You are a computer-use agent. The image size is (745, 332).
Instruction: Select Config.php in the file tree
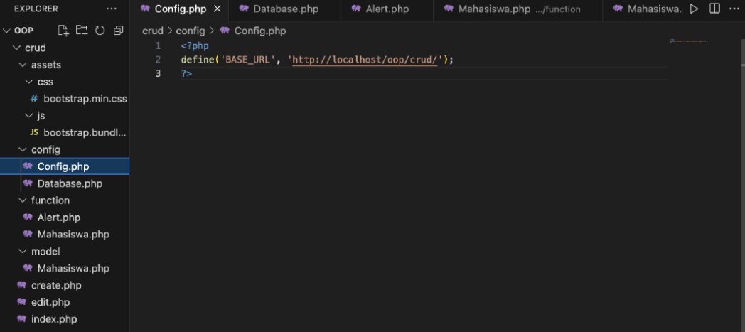pyautogui.click(x=65, y=166)
